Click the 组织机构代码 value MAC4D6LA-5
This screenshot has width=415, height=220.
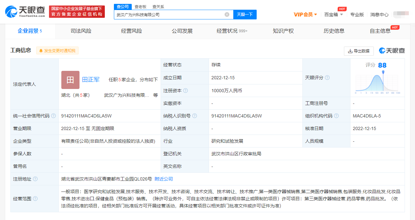pyautogui.click(x=367, y=116)
